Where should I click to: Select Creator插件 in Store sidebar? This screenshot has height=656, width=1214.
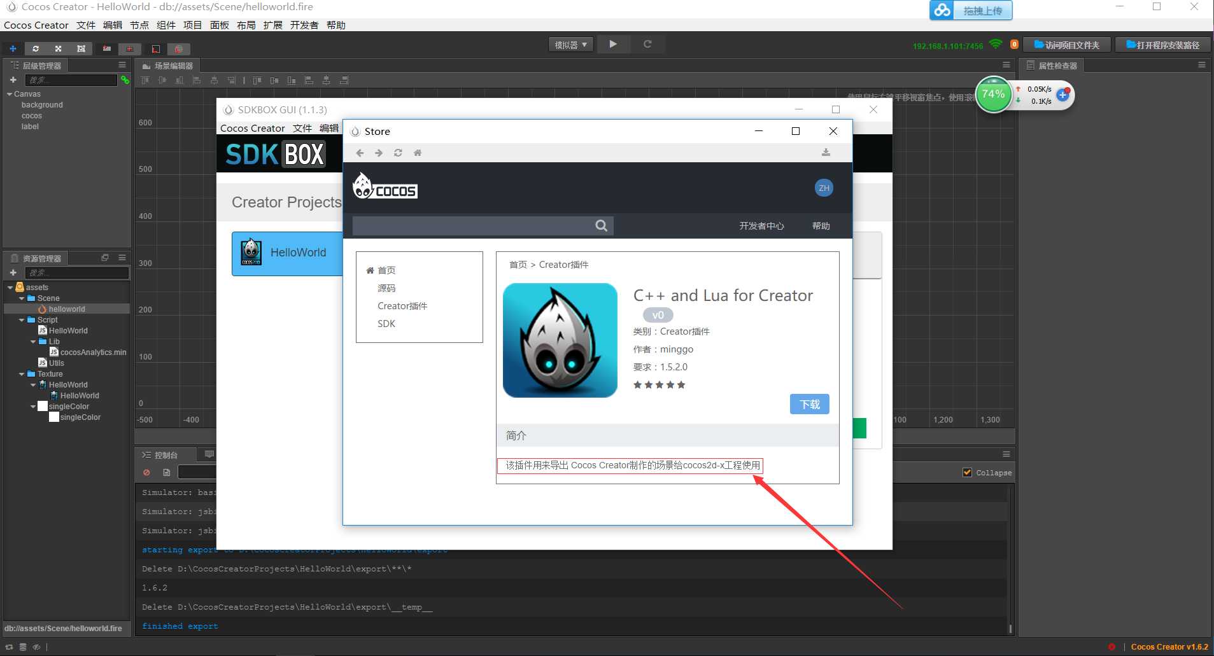tap(402, 306)
